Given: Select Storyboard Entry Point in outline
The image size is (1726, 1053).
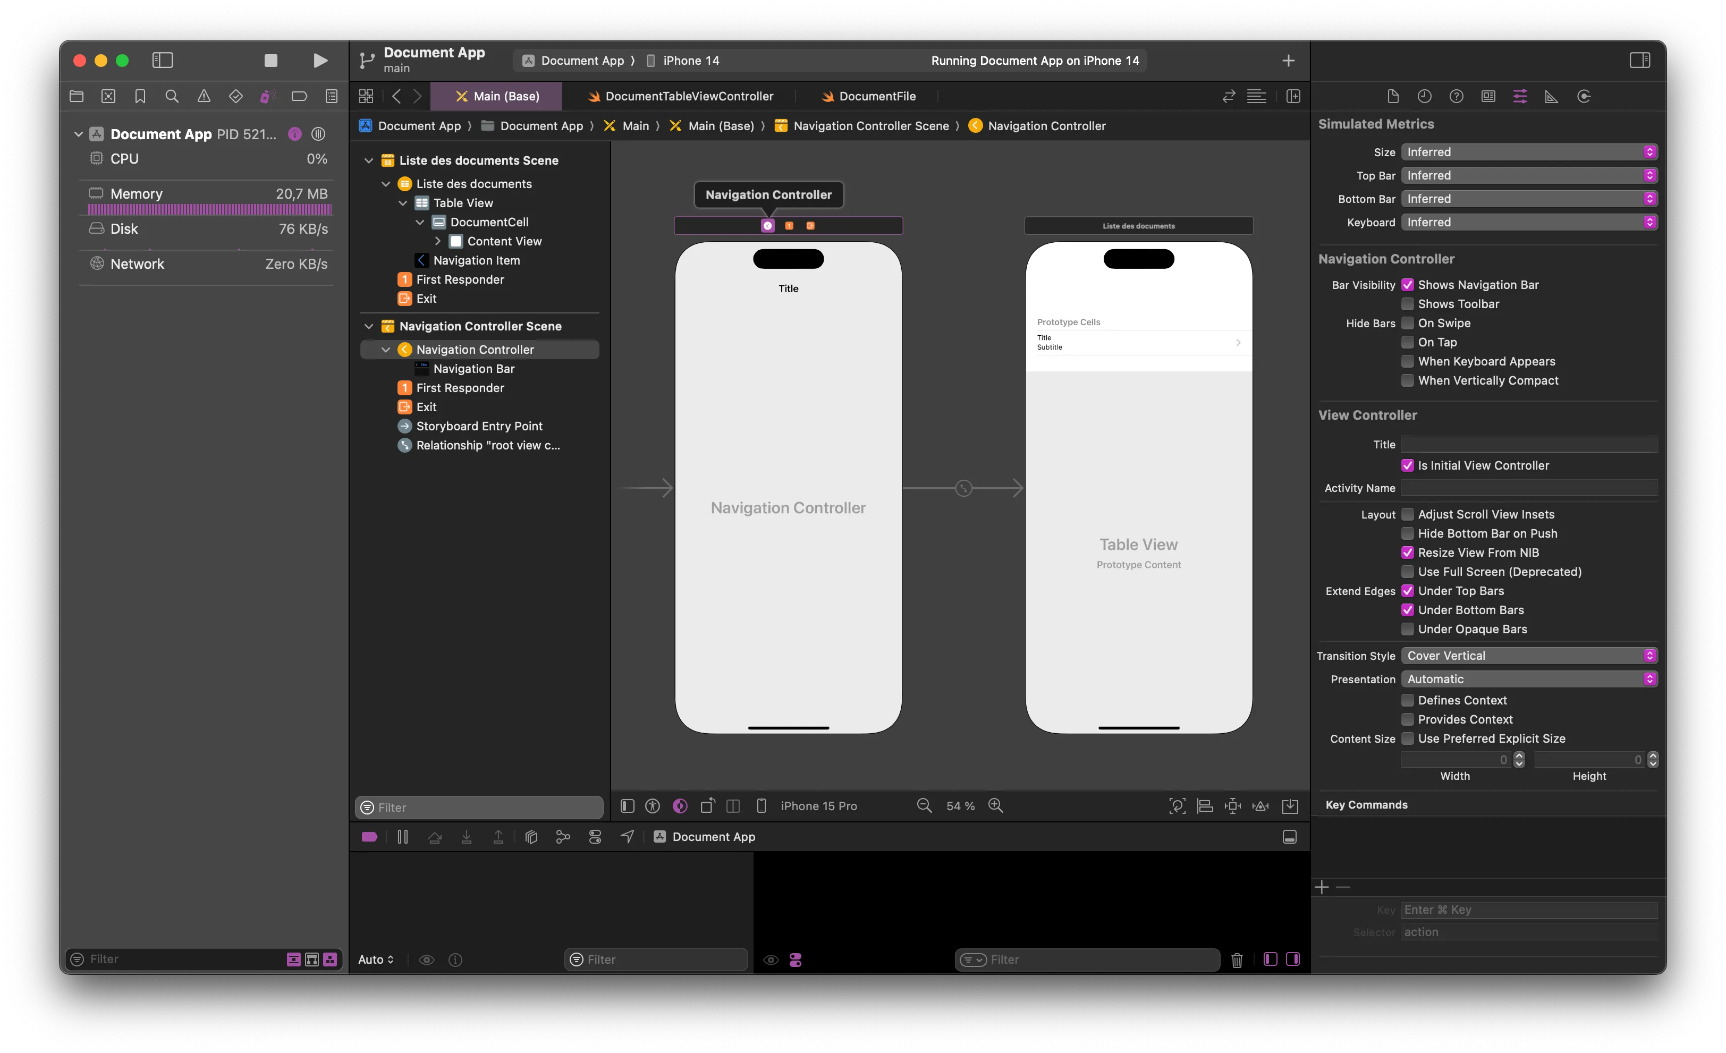Looking at the screenshot, I should coord(479,427).
